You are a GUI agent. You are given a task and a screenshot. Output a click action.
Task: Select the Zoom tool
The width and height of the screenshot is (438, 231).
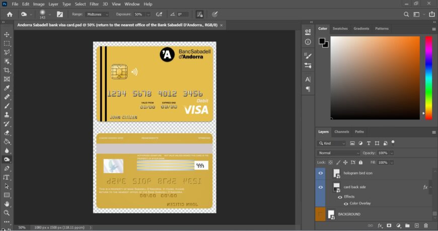pyautogui.click(x=7, y=213)
